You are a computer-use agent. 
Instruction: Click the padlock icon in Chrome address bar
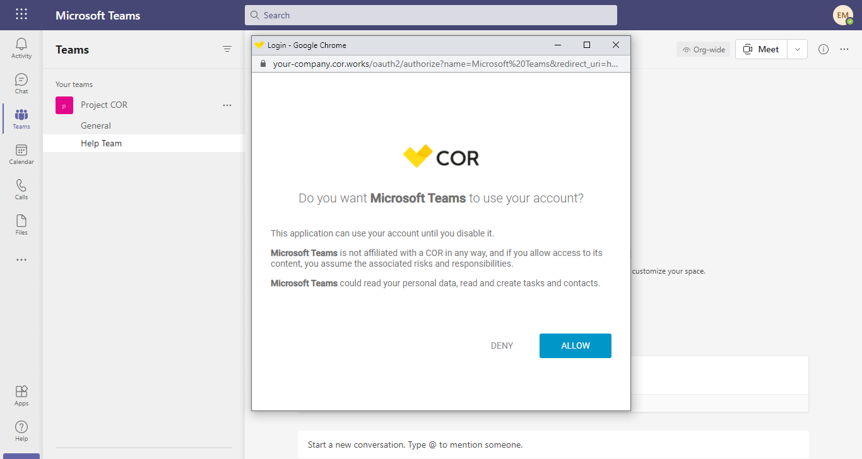(x=263, y=64)
